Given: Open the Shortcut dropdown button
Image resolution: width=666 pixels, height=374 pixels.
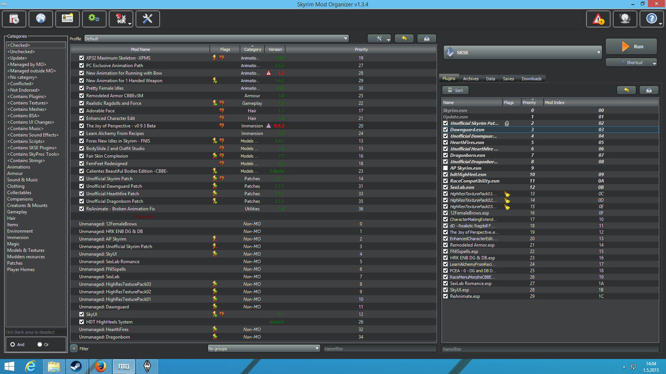Looking at the screenshot, I should [x=631, y=63].
